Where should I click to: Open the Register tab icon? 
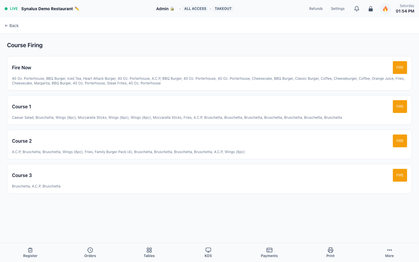(x=30, y=250)
